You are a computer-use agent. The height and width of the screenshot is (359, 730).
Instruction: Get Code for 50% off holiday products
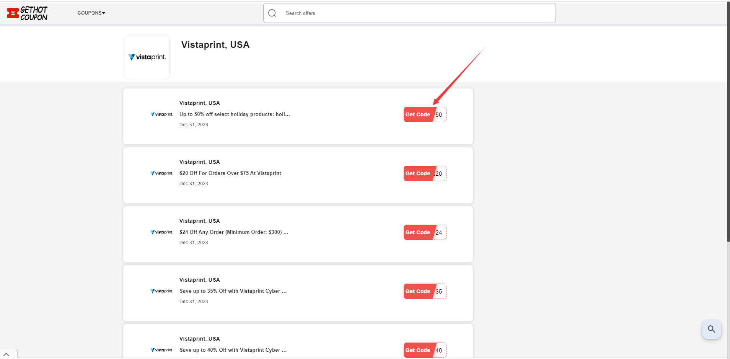click(425, 114)
